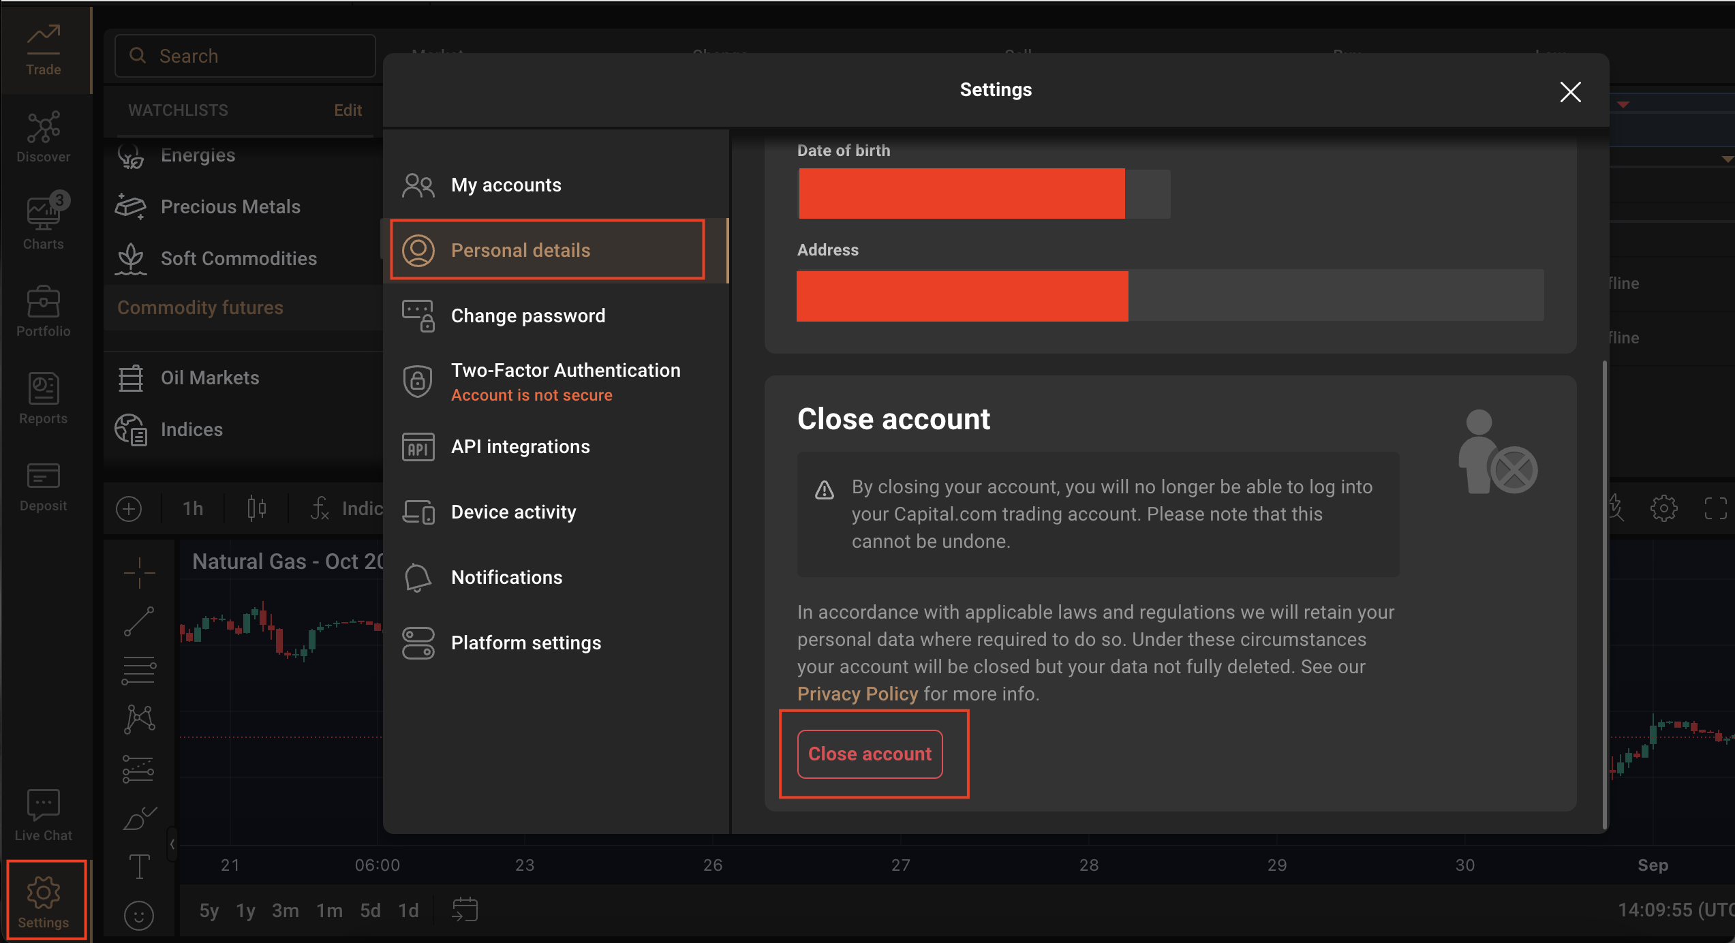The width and height of the screenshot is (1735, 943).
Task: Click the red Close account button
Action: (870, 754)
